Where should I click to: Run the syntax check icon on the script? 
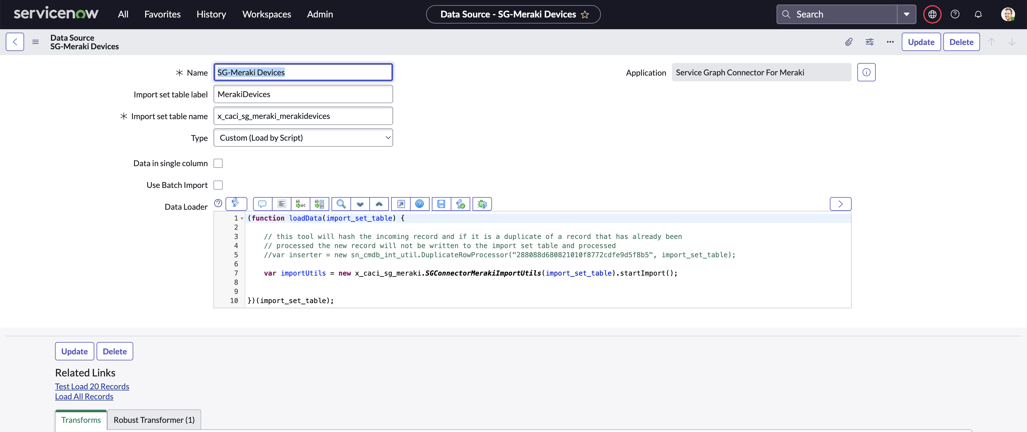(x=460, y=204)
